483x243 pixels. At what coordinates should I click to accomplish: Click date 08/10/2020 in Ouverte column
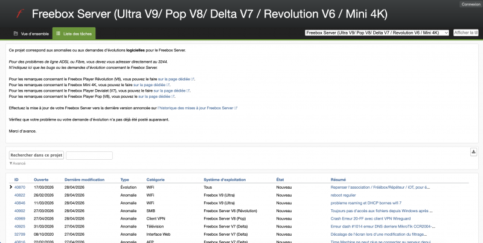point(43,235)
